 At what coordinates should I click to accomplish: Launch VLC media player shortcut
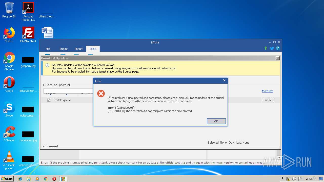click(x=9, y=160)
